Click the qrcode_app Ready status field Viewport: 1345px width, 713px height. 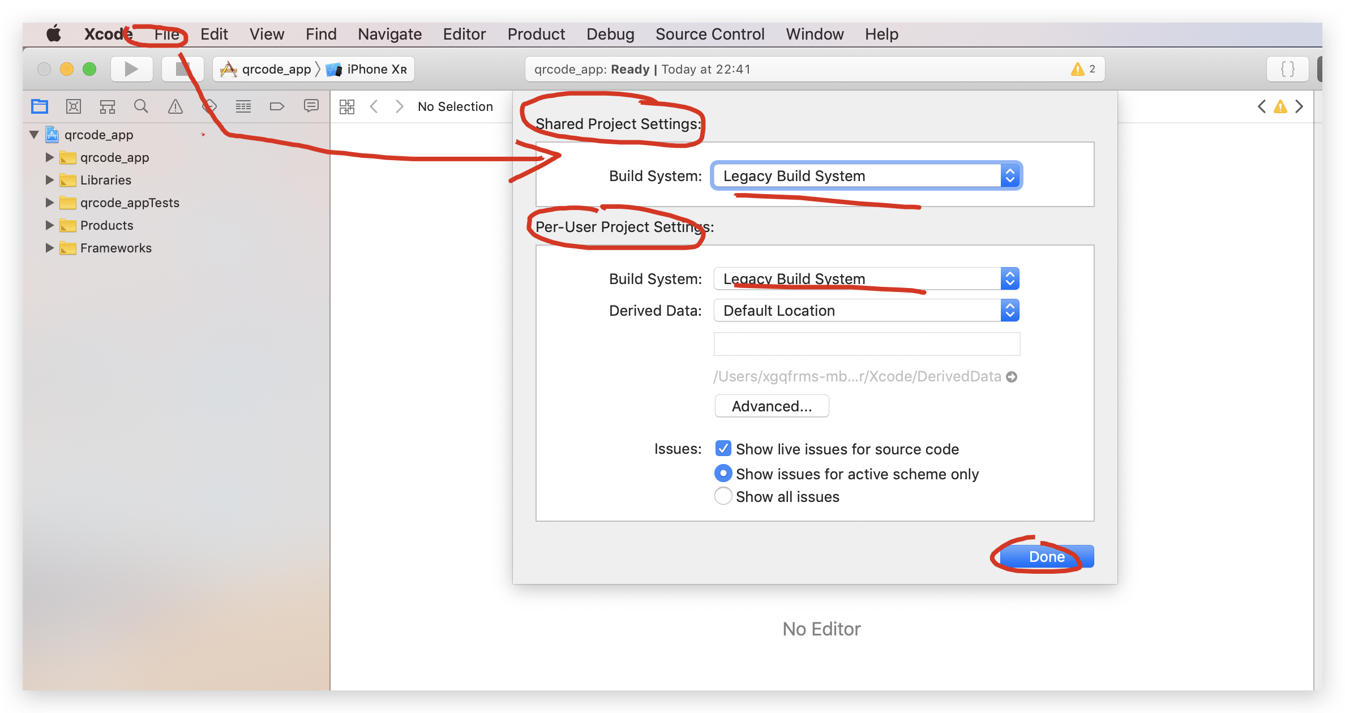click(x=815, y=69)
